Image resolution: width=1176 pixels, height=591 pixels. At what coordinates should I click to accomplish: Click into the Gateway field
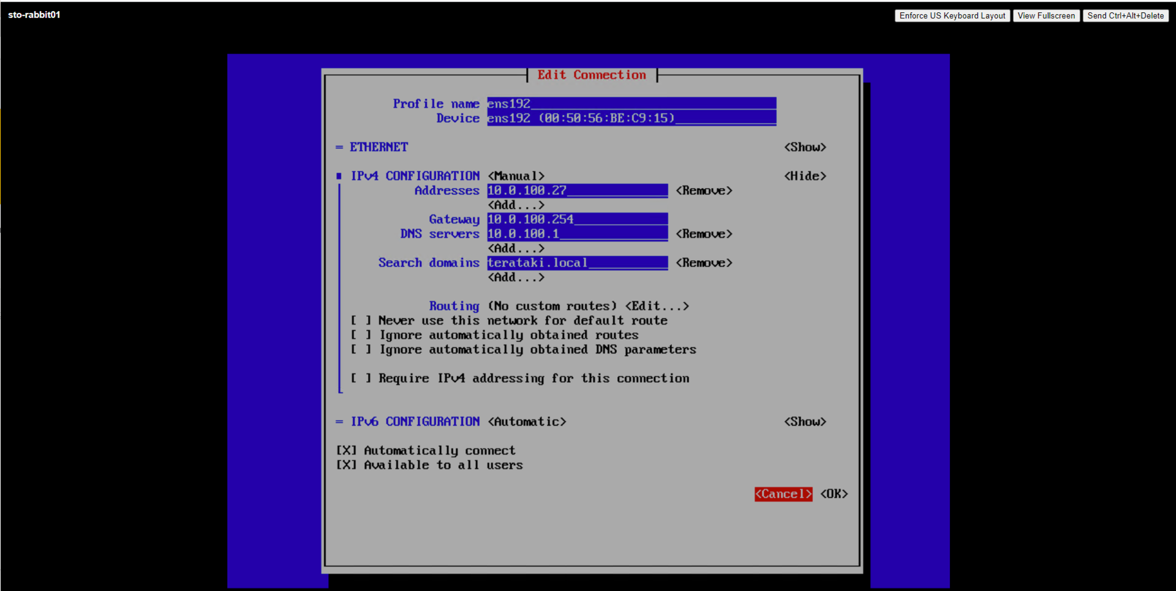(x=578, y=219)
